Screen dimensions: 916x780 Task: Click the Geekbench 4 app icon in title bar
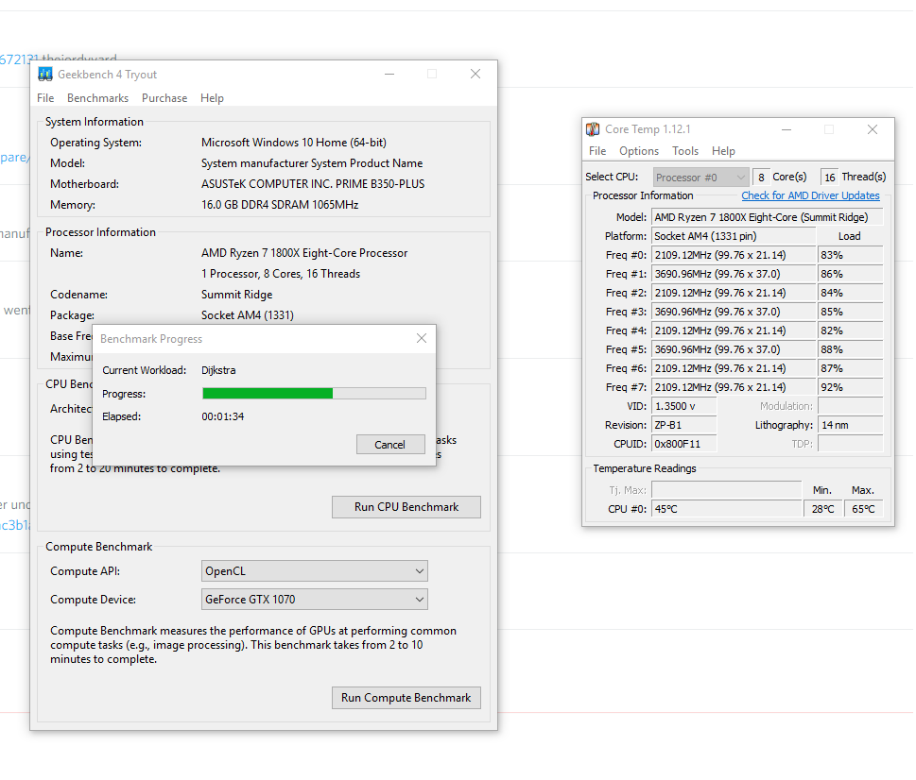click(45, 74)
